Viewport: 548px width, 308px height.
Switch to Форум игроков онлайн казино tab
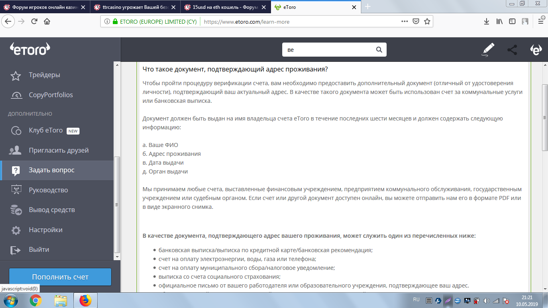click(x=45, y=7)
